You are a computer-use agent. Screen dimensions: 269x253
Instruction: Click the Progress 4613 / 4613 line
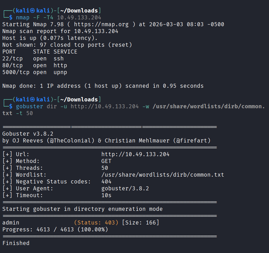pos(55,229)
